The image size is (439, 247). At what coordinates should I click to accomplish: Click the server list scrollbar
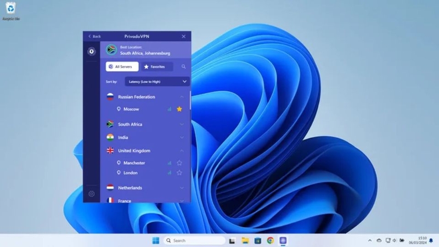pos(190,100)
